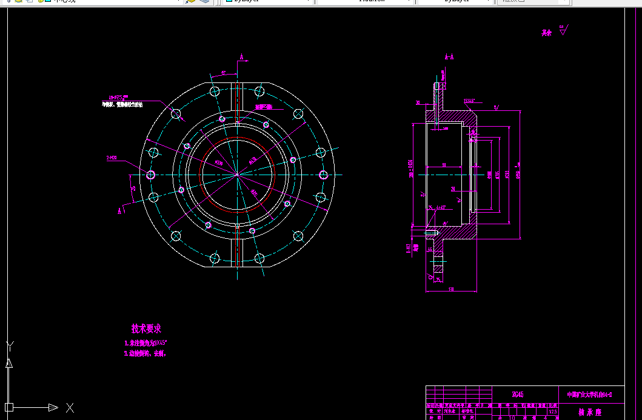This screenshot has width=642, height=420.
Task: Select the right M20 threaded hole circle
Action: [x=324, y=175]
